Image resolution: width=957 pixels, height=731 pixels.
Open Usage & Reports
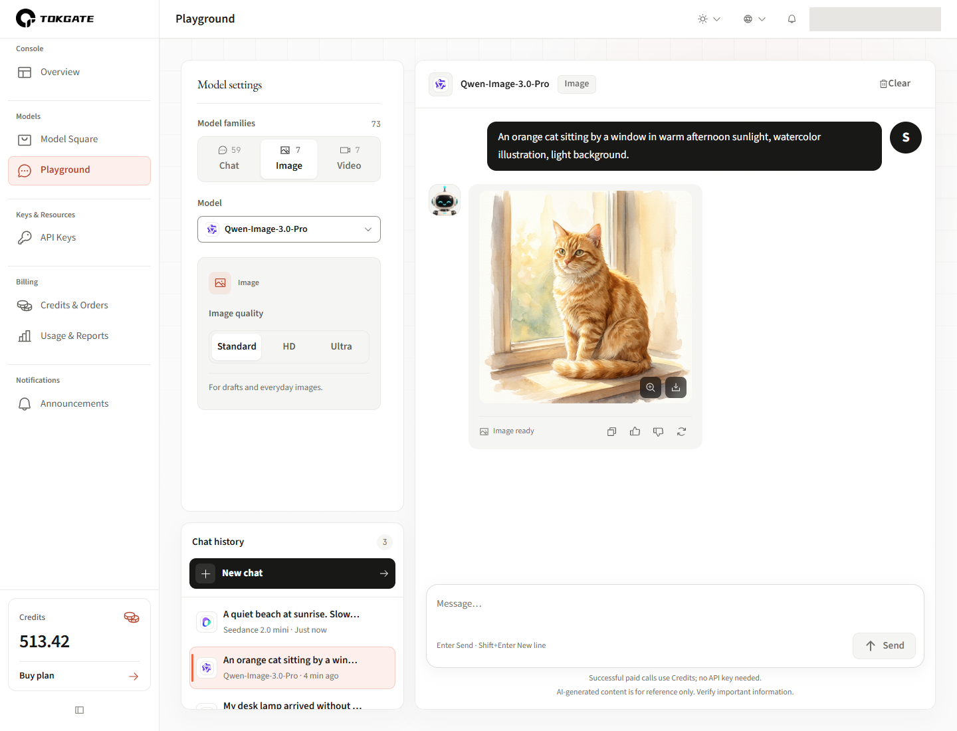[79, 336]
